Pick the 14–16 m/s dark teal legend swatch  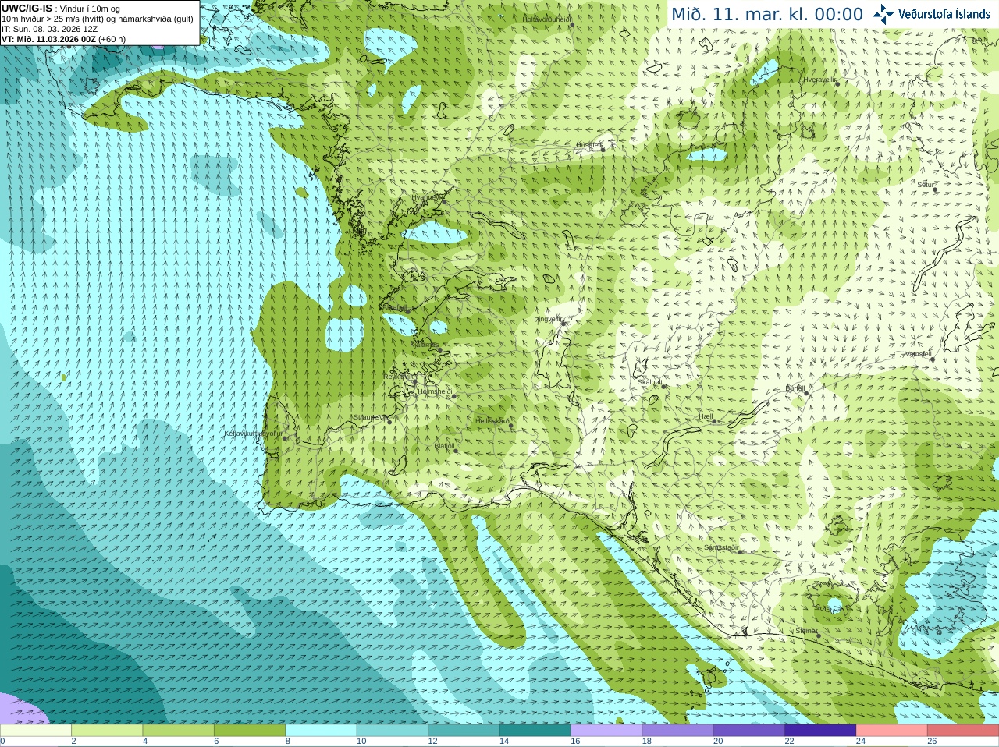click(535, 731)
